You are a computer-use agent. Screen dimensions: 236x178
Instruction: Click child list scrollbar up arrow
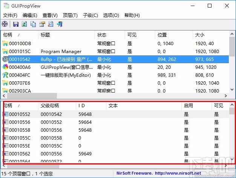point(232,105)
